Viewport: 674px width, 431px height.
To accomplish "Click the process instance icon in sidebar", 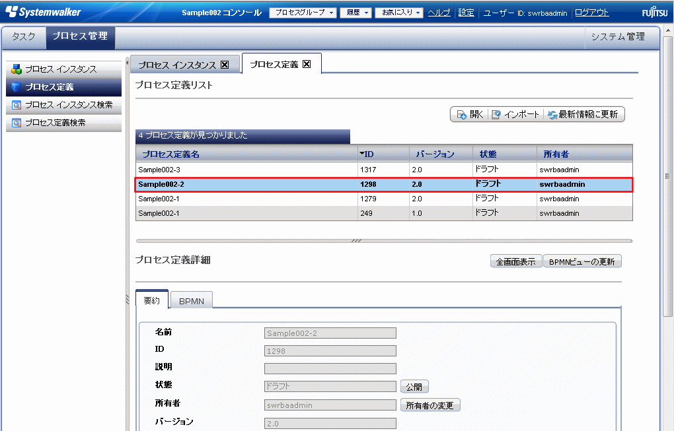I will pos(17,69).
